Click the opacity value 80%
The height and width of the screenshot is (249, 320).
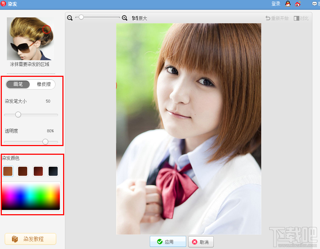pos(50,131)
